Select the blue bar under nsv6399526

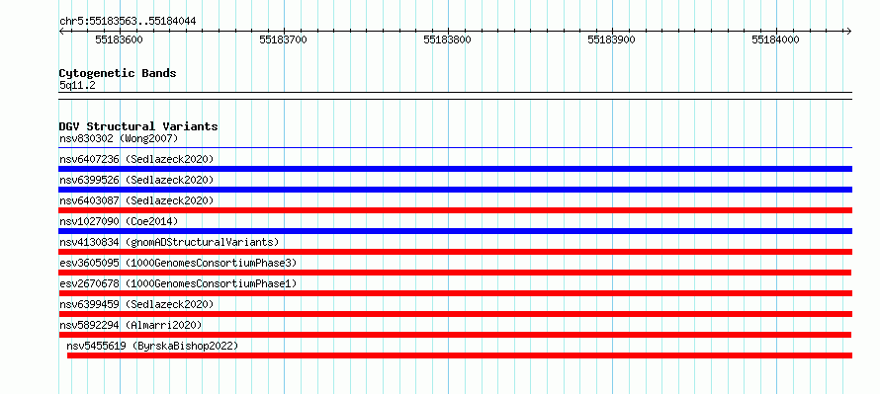pyautogui.click(x=455, y=190)
